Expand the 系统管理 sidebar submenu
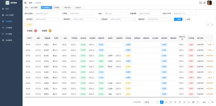216x106 pixels. 11,40
